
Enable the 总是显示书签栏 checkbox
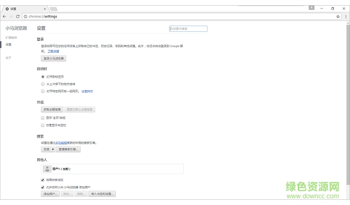(x=43, y=125)
